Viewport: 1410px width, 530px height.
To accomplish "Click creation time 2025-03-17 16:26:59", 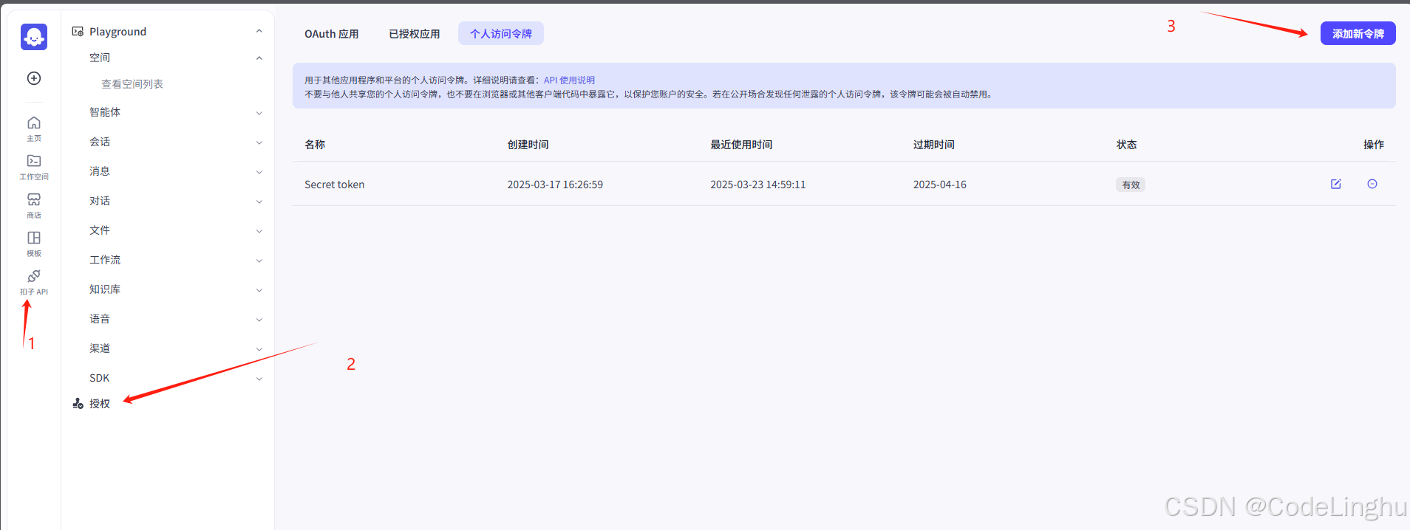I will (555, 185).
